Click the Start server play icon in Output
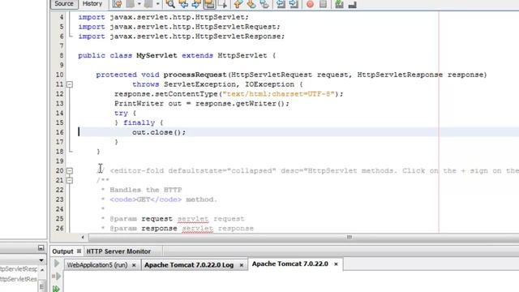Viewport: 519px width, 292px height. pos(56,264)
